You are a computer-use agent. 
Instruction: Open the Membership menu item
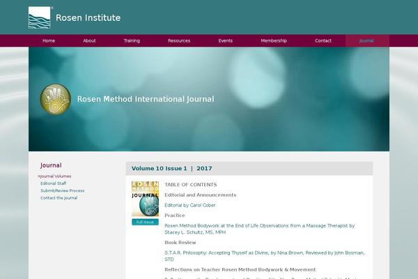[x=274, y=41]
